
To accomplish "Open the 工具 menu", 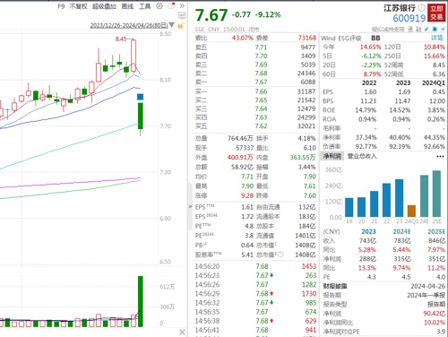I will [144, 6].
